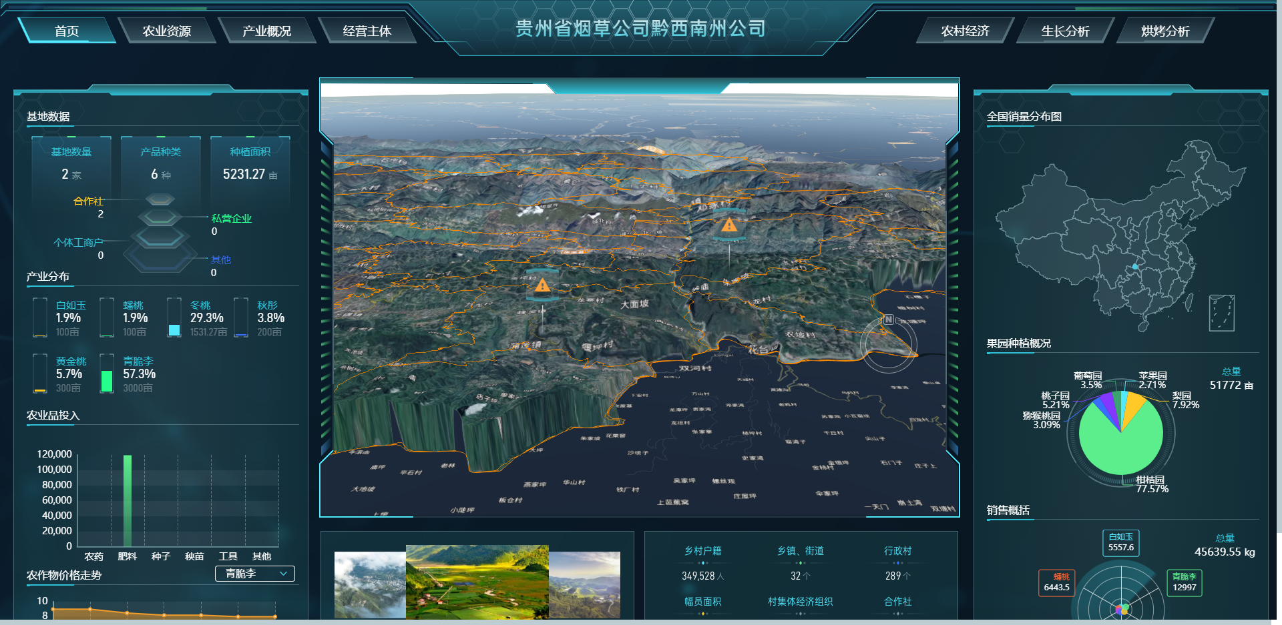Click the 贵州省烟草公司黔西南州公司 title
The image size is (1282, 625).
coord(641,29)
